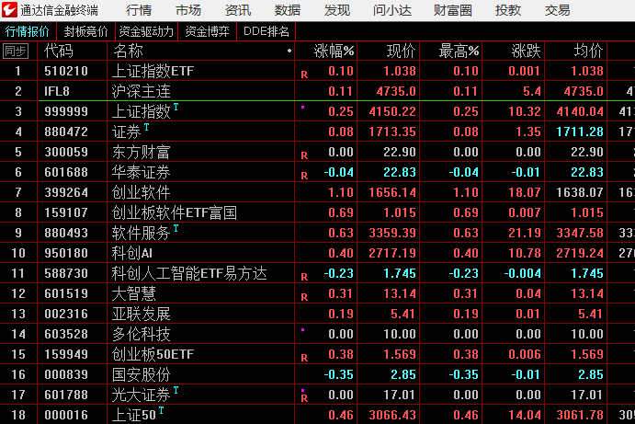Click stock code 880472

[x=66, y=132]
